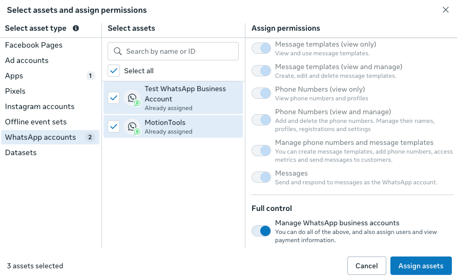Click the Apps count badge showing 1

point(90,76)
